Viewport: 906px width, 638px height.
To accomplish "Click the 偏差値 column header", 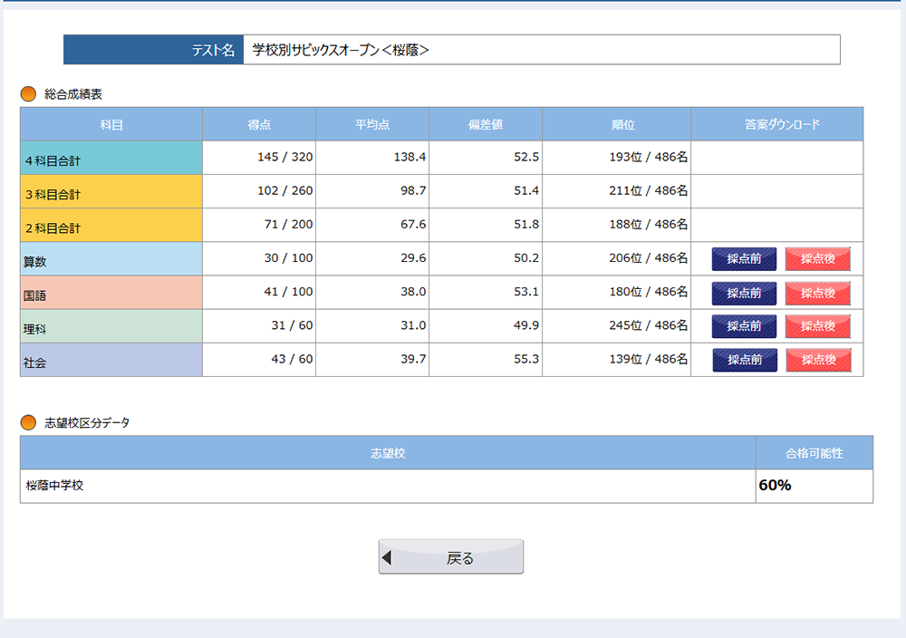I will click(x=486, y=124).
